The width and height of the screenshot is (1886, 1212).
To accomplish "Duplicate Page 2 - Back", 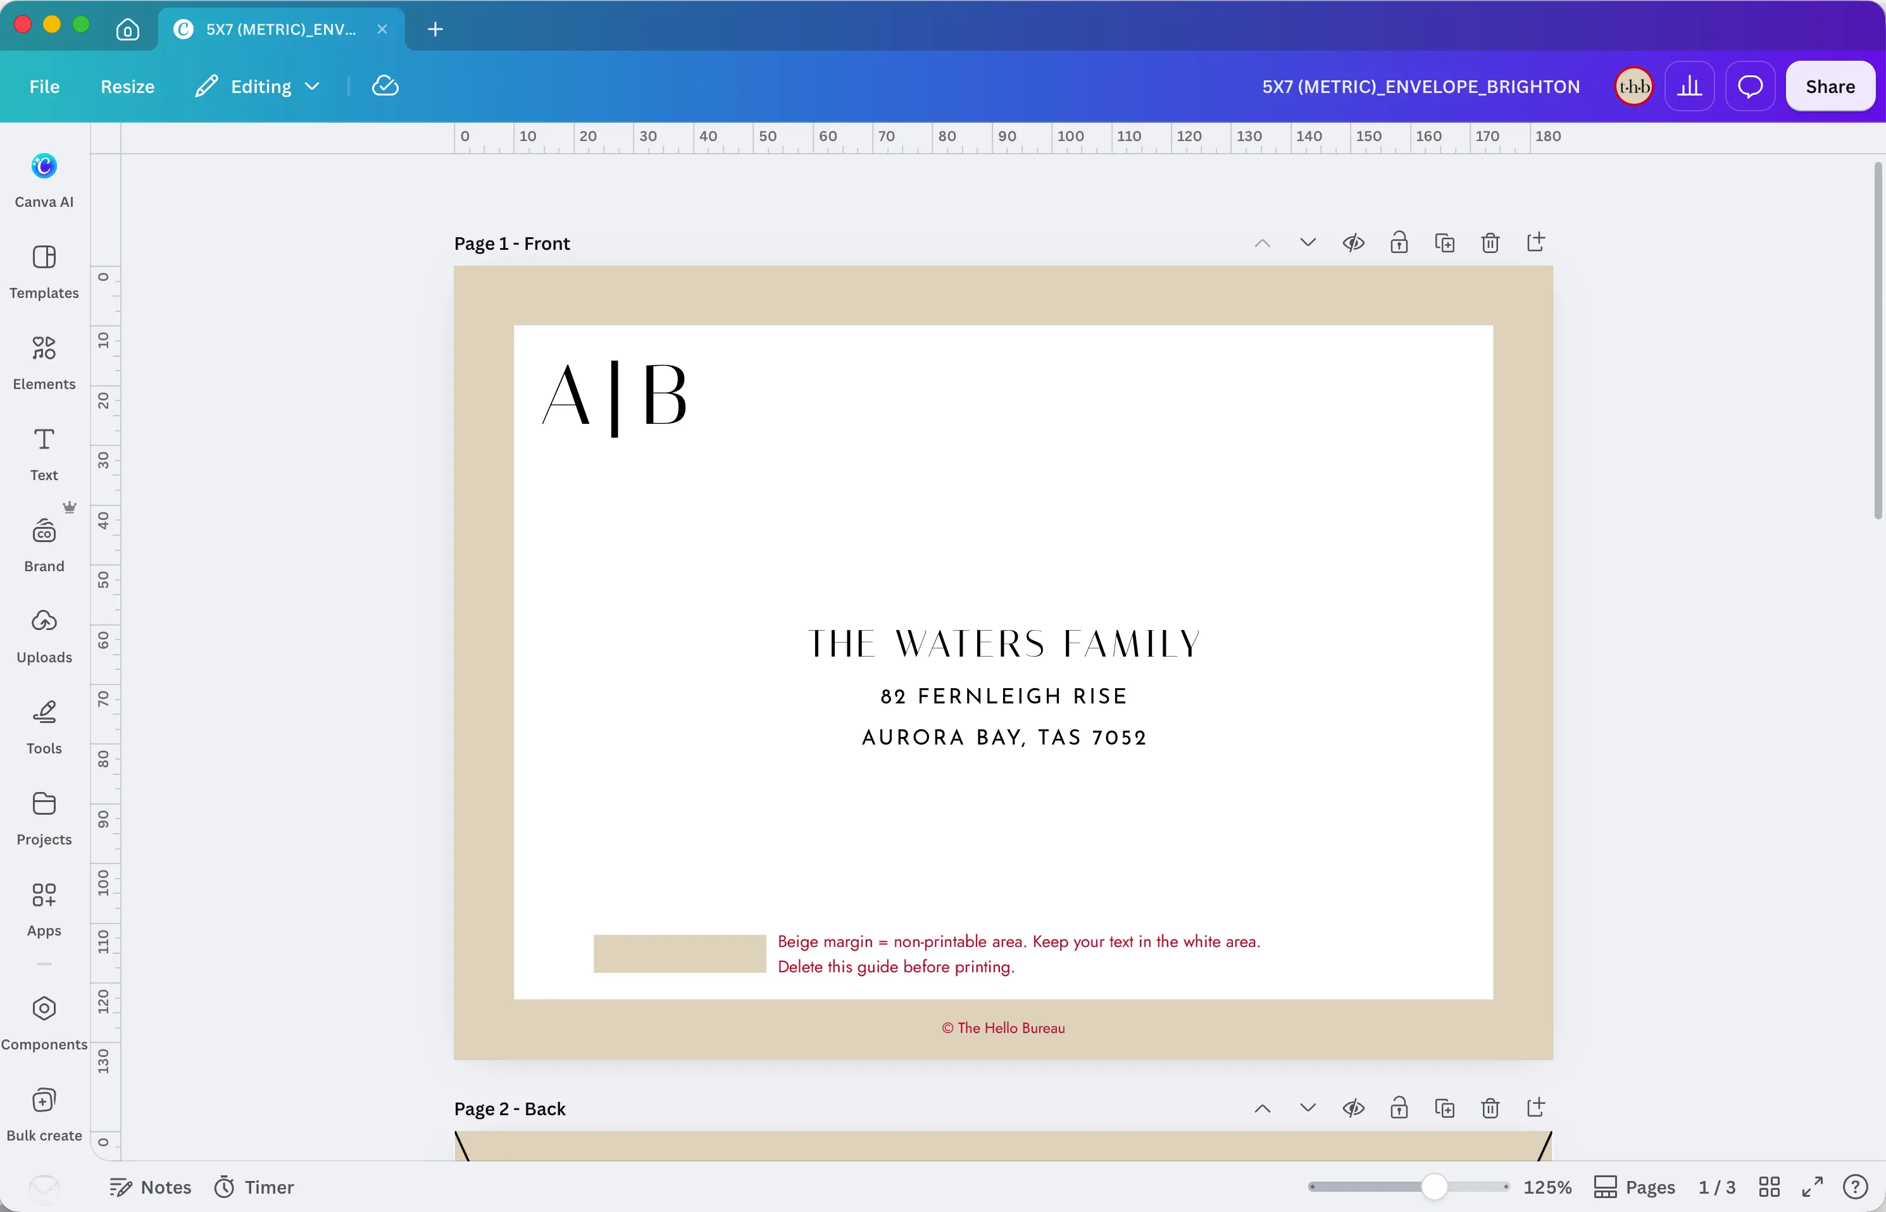I will coord(1444,1108).
